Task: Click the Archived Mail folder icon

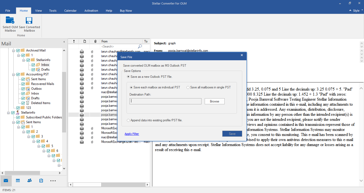Action: pyautogui.click(x=23, y=50)
